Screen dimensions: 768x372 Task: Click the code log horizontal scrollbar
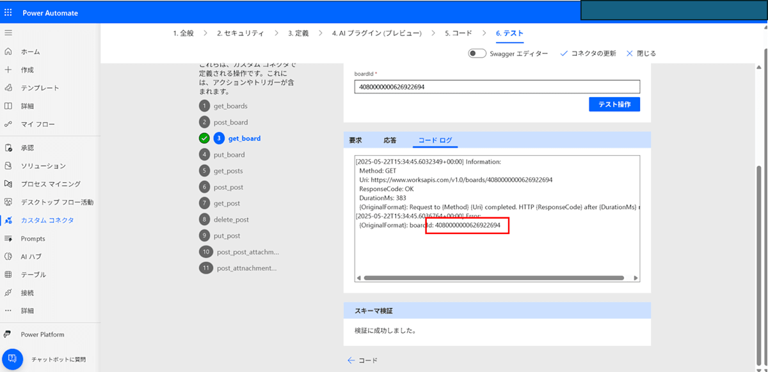tap(493, 278)
